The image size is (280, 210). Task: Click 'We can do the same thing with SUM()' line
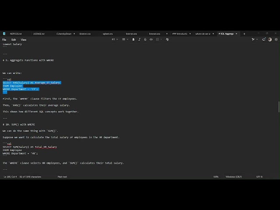click(30, 131)
